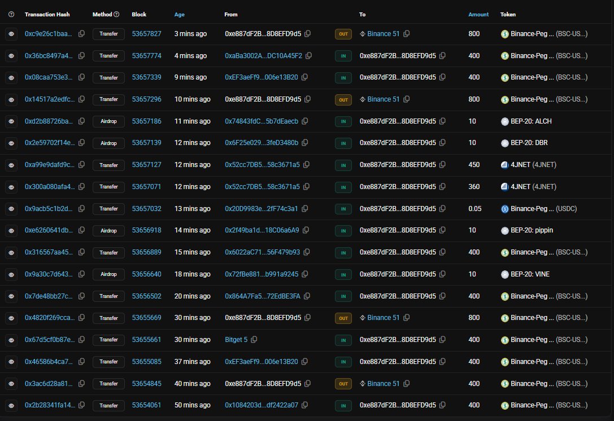The image size is (614, 421).
Task: Click Airdrop method badge in VINE row
Action: pos(108,274)
